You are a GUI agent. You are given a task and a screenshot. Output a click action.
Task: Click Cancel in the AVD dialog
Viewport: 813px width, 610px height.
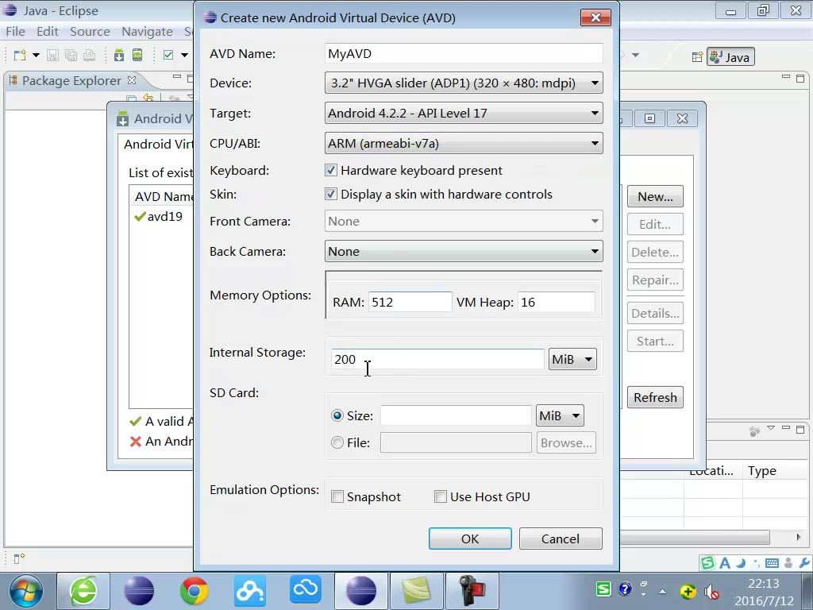click(561, 539)
